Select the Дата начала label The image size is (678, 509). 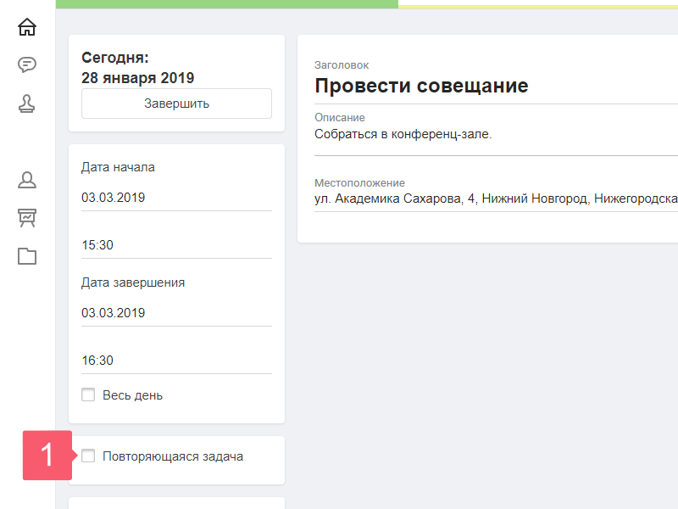(118, 167)
